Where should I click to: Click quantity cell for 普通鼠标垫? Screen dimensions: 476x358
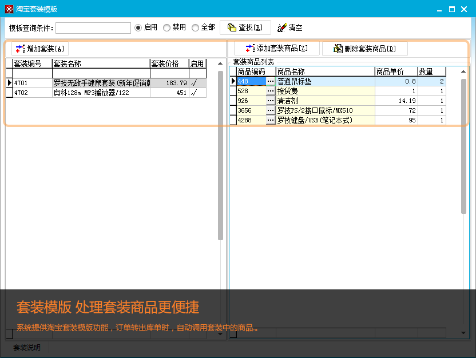click(x=432, y=81)
